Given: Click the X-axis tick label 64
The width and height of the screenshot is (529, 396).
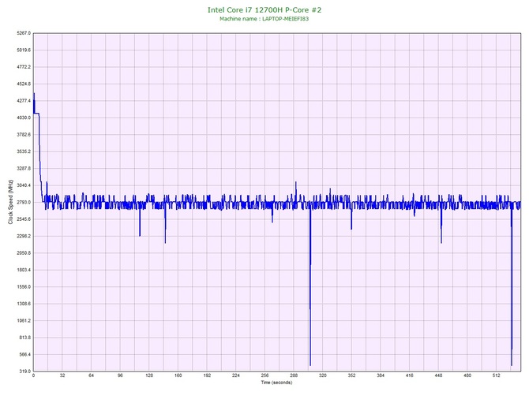Looking at the screenshot, I should tap(91, 375).
